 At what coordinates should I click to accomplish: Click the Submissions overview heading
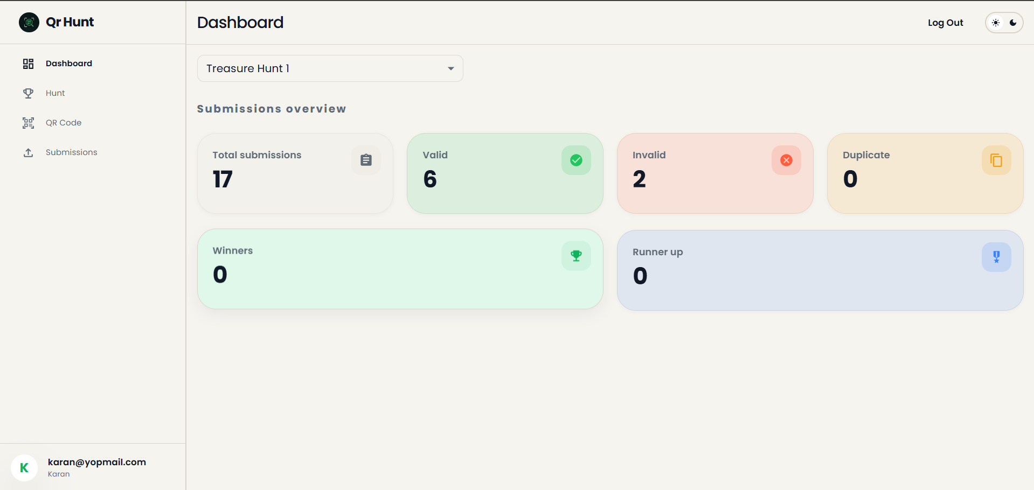(x=272, y=109)
